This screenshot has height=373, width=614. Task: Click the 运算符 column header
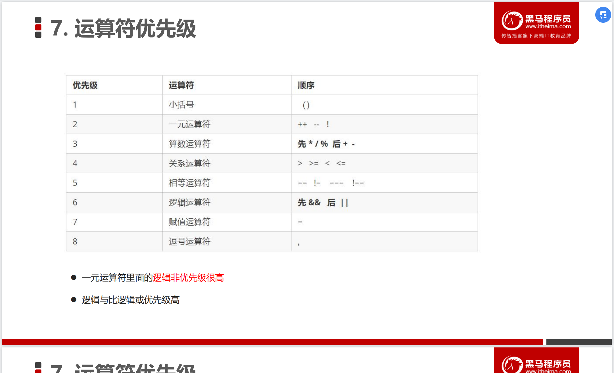pos(227,85)
